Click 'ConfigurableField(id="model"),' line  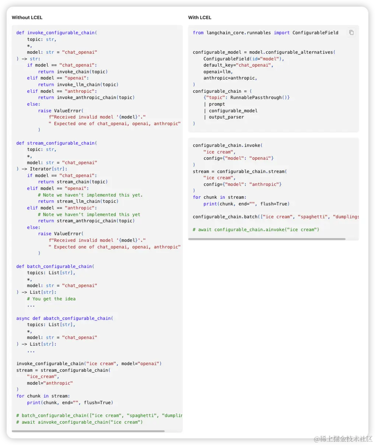244,59
